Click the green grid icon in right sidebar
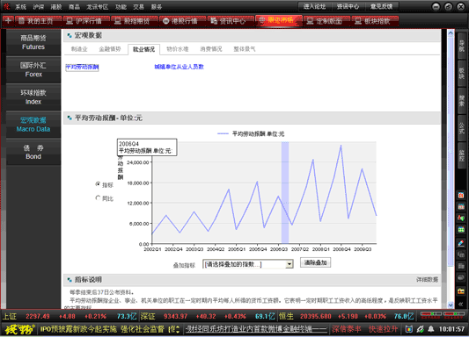Viewport: 469px width, 337px height. (461, 229)
